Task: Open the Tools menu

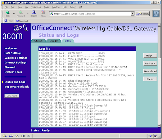Action: click(46, 7)
